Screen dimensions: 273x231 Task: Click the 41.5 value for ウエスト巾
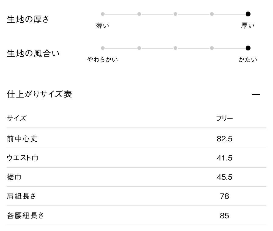coord(224,158)
